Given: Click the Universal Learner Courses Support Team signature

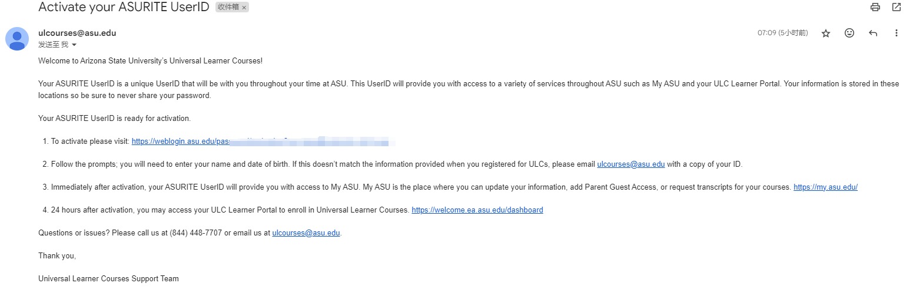Looking at the screenshot, I should (108, 278).
